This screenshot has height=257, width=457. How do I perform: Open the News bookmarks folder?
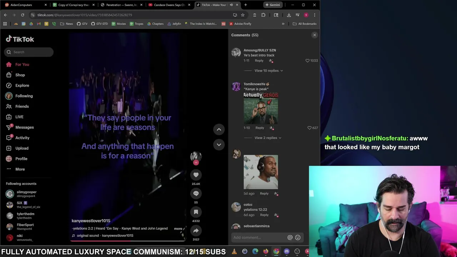pyautogui.click(x=67, y=24)
